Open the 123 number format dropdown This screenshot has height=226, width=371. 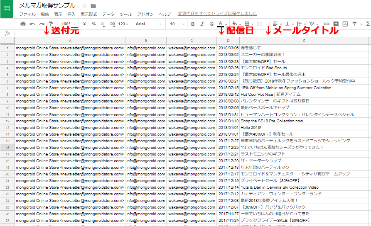click(x=123, y=24)
